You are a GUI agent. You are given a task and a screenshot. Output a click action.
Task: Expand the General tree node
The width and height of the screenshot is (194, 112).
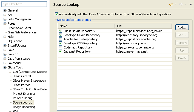(5, 10)
